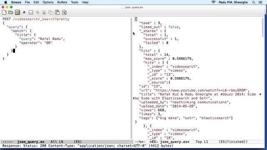Click the hits "total" : 14 line
Image resolution: width=267 pixels, height=150 pixels.
pos(156,55)
